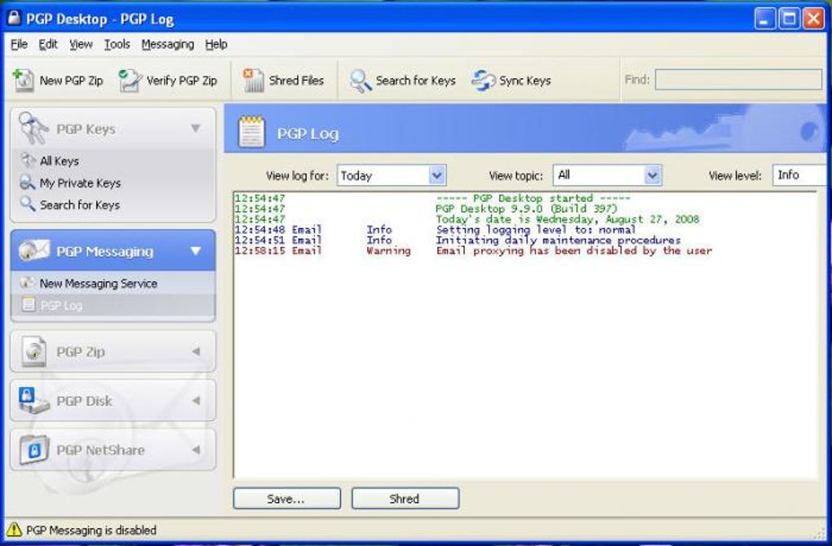
Task: Click the 'Initiating daily maintenance procedures' line
Action: [x=558, y=240]
